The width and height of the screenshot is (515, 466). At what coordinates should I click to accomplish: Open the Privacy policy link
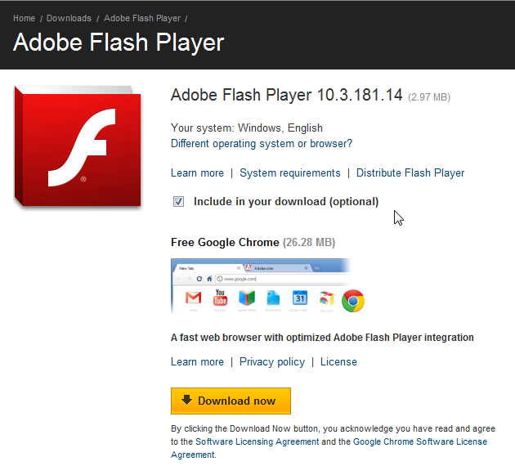coord(272,362)
